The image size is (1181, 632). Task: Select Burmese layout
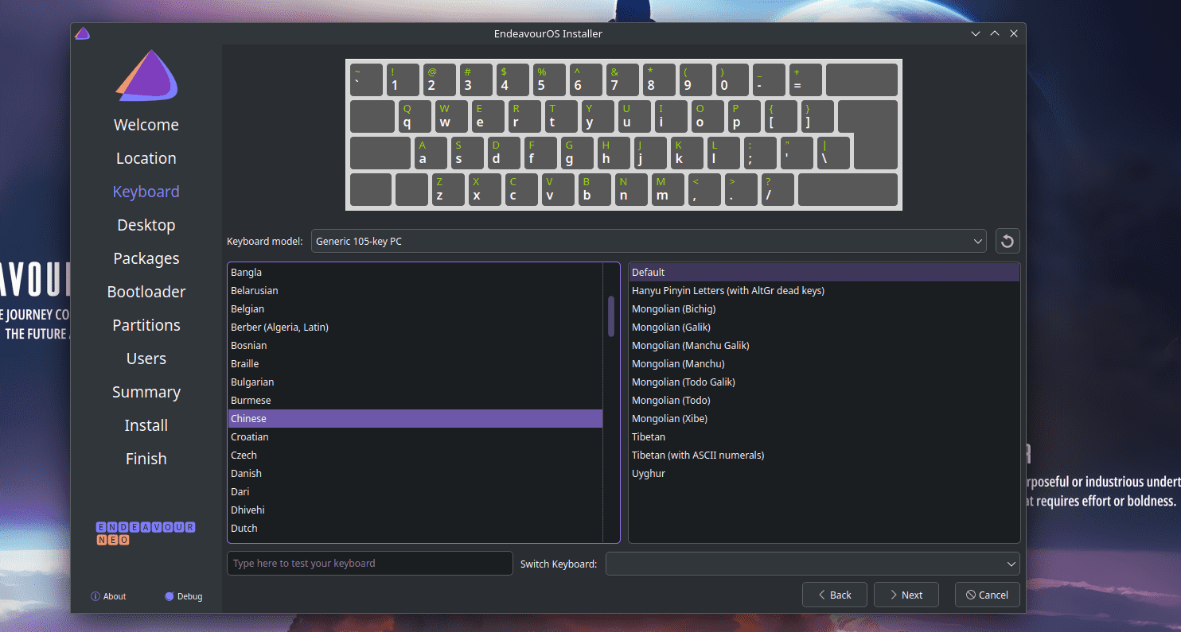pyautogui.click(x=415, y=401)
